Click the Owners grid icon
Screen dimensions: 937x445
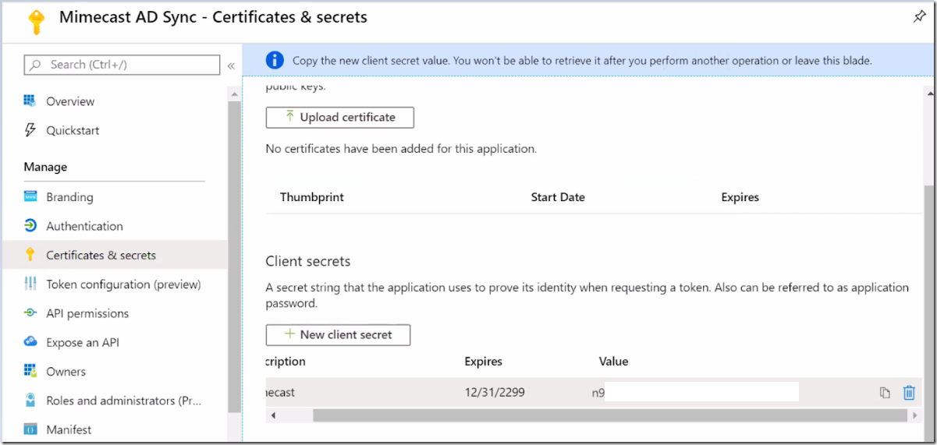click(x=30, y=371)
